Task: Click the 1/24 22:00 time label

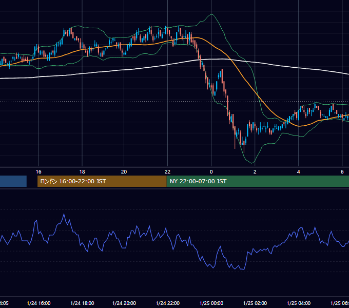Action: point(168,303)
